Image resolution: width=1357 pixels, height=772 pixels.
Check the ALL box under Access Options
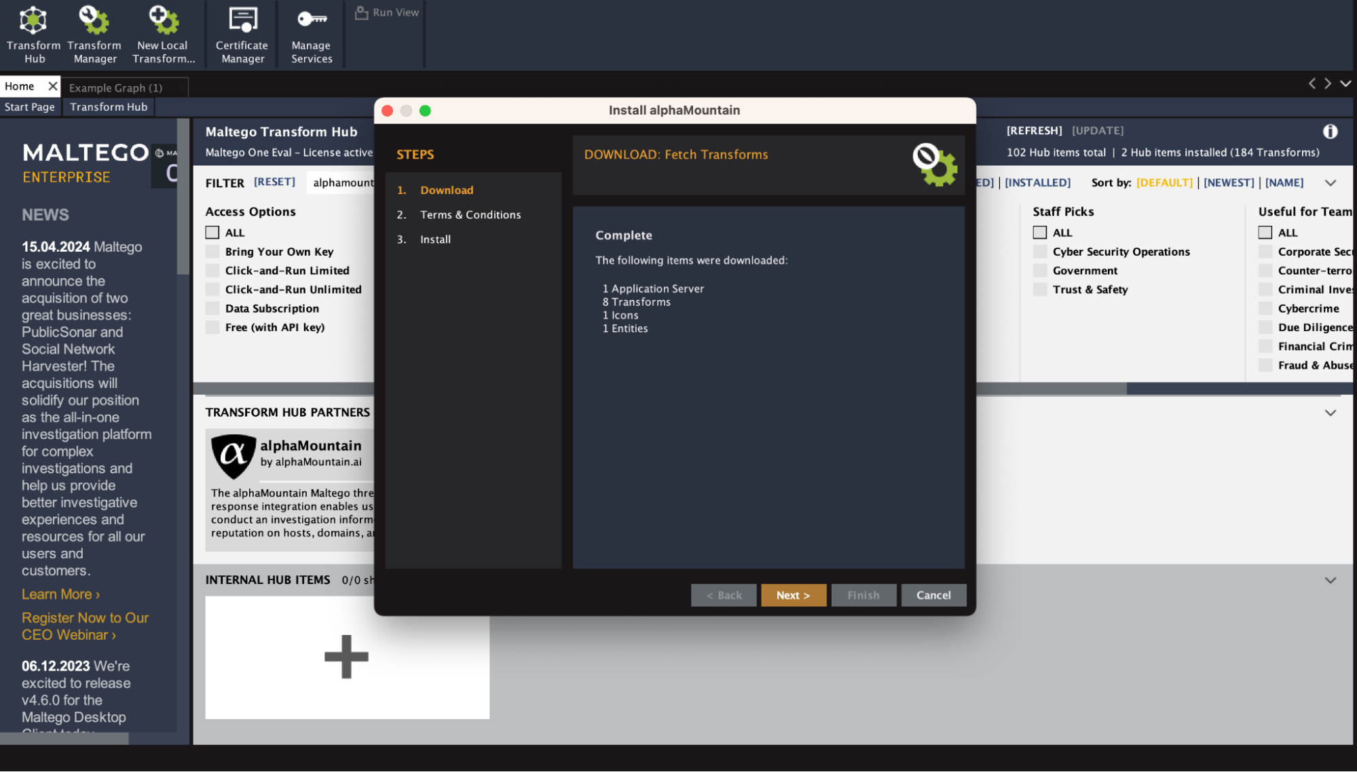pos(212,233)
